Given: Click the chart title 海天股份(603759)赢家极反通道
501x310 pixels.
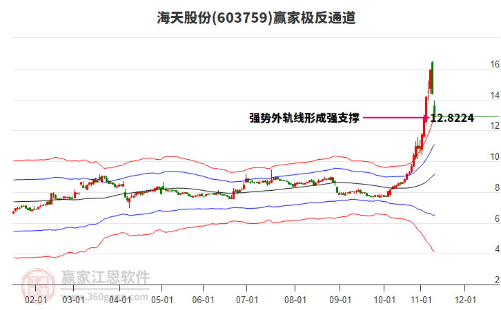Looking at the screenshot, I should pyautogui.click(x=256, y=17).
